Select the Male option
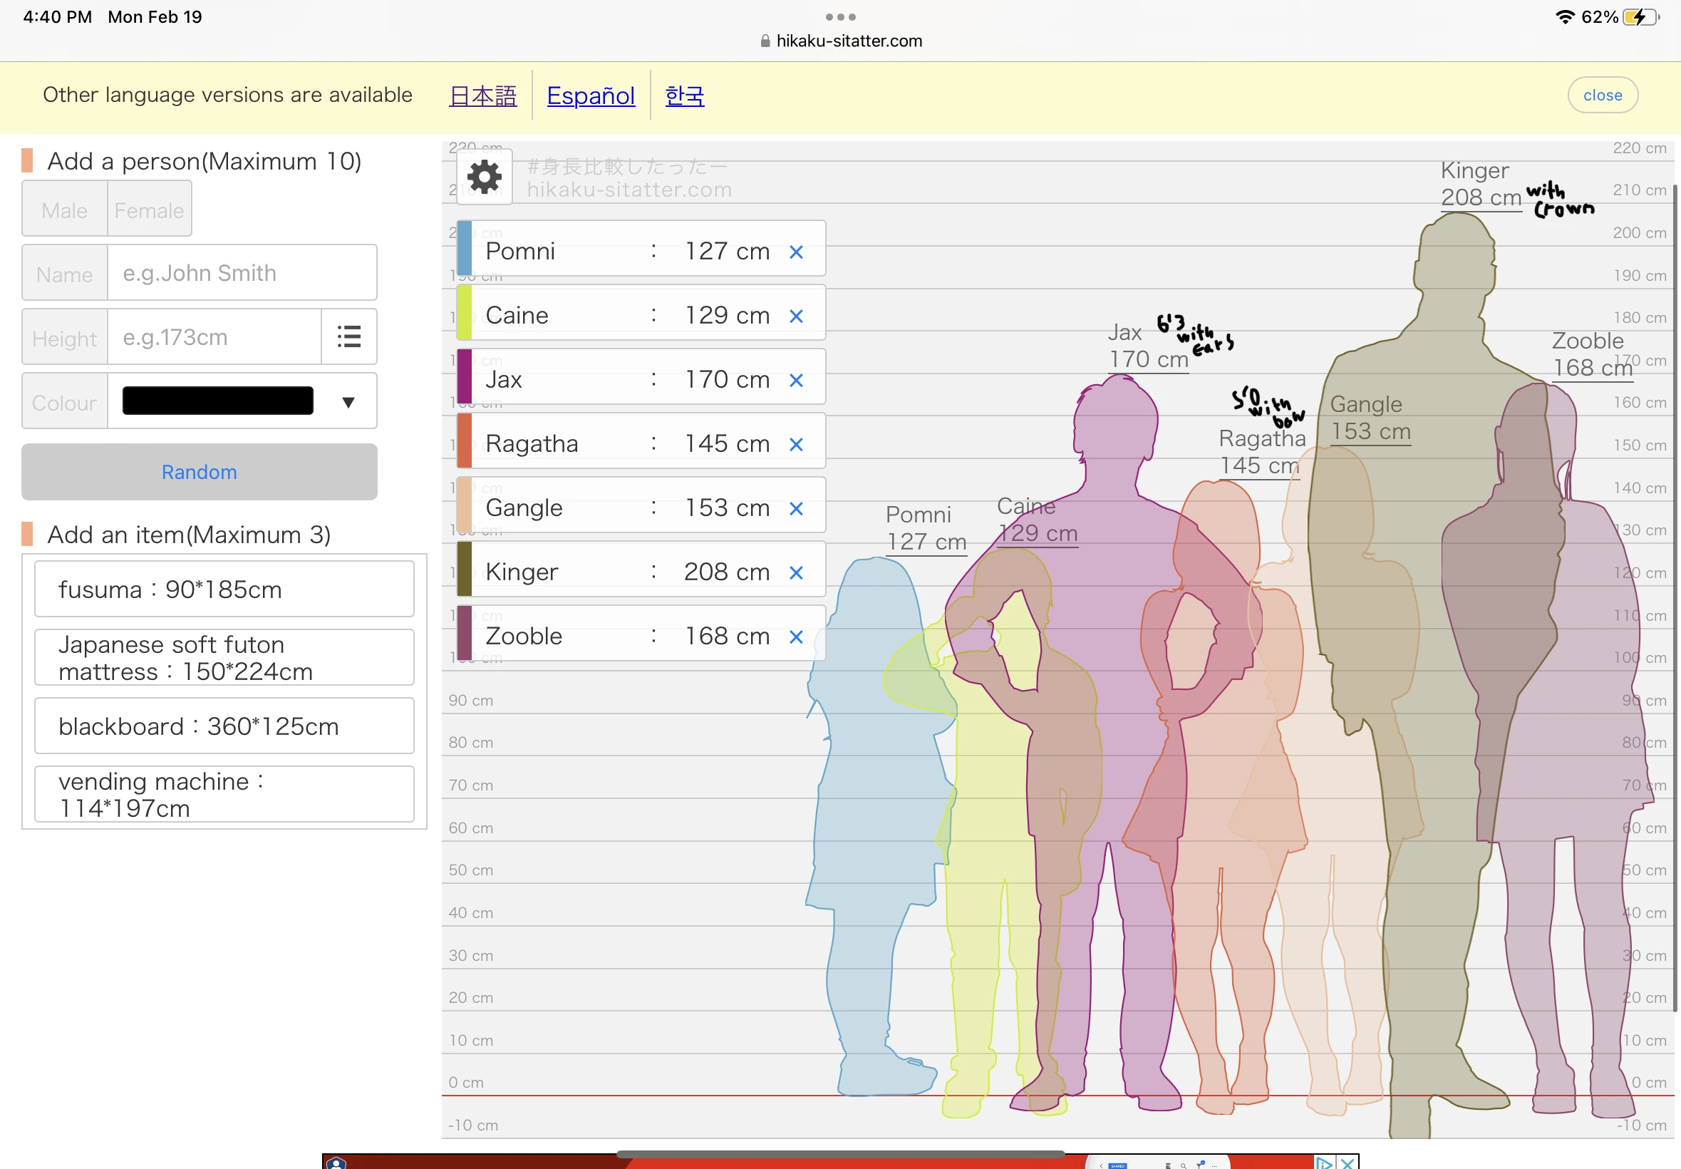The height and width of the screenshot is (1169, 1681). point(64,209)
